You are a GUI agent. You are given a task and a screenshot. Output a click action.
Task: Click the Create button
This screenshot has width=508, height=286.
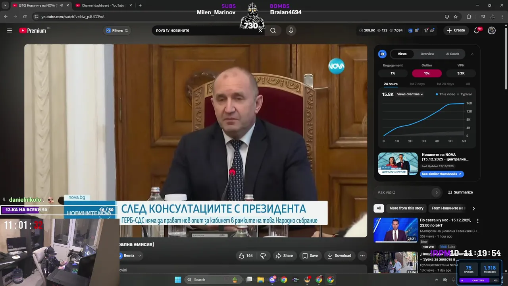456,31
